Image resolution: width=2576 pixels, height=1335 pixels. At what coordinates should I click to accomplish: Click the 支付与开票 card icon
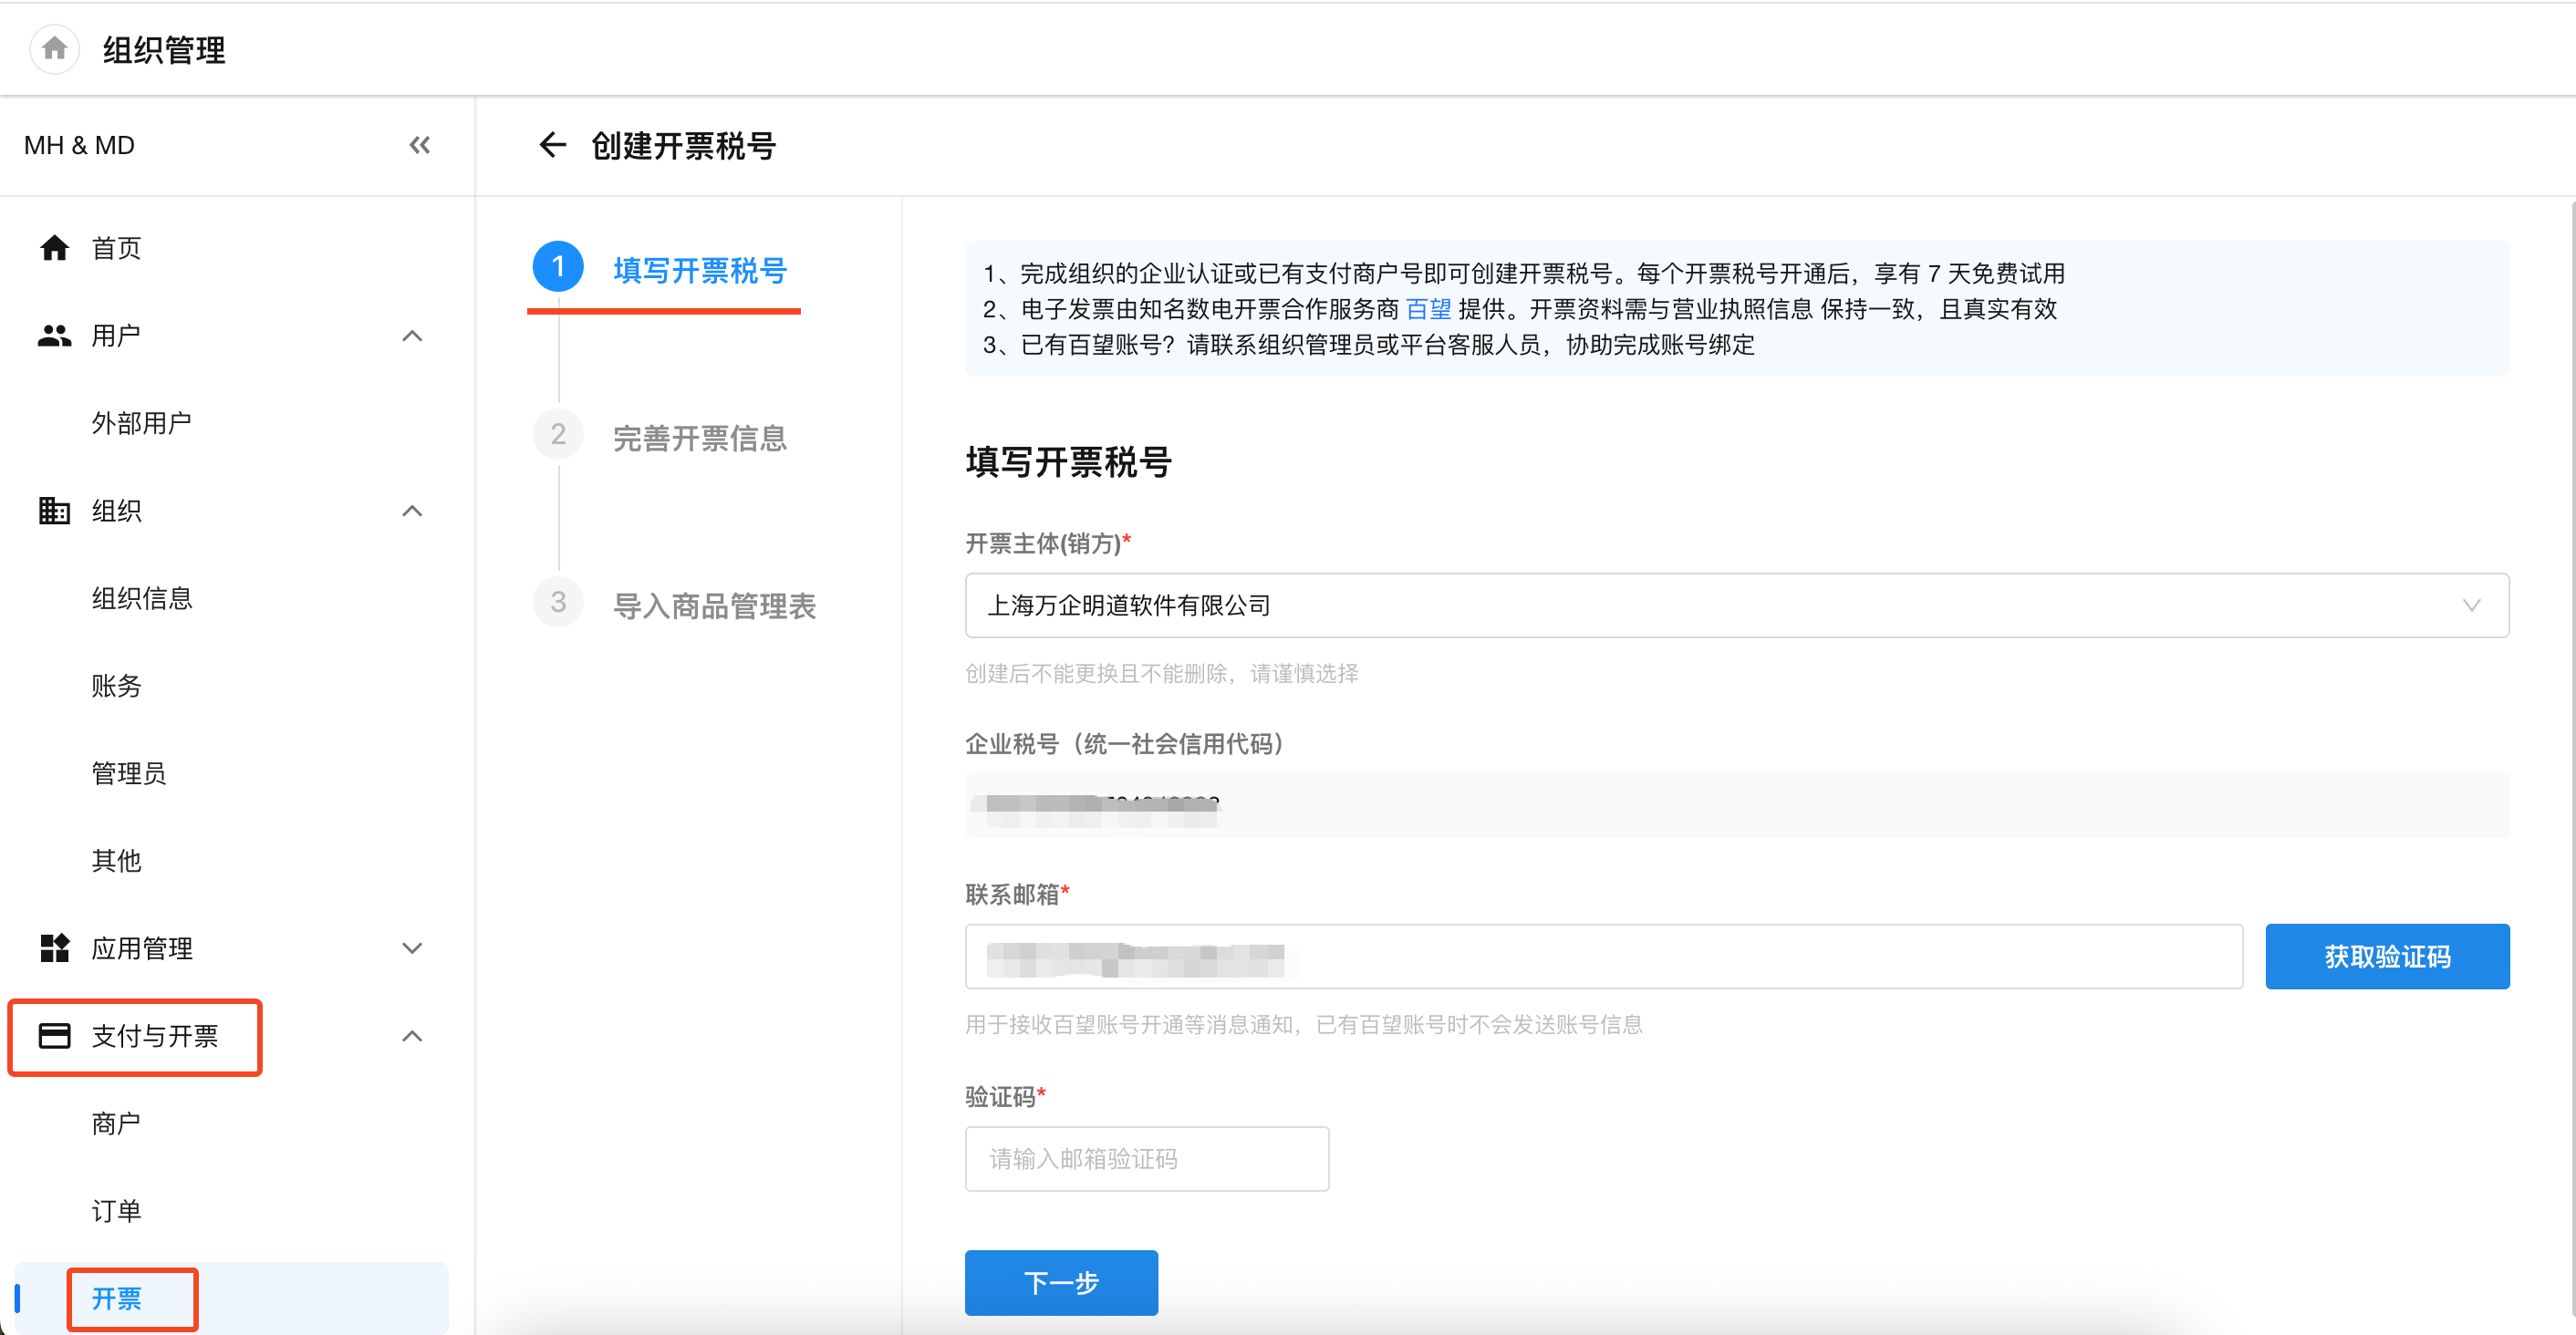[54, 1035]
